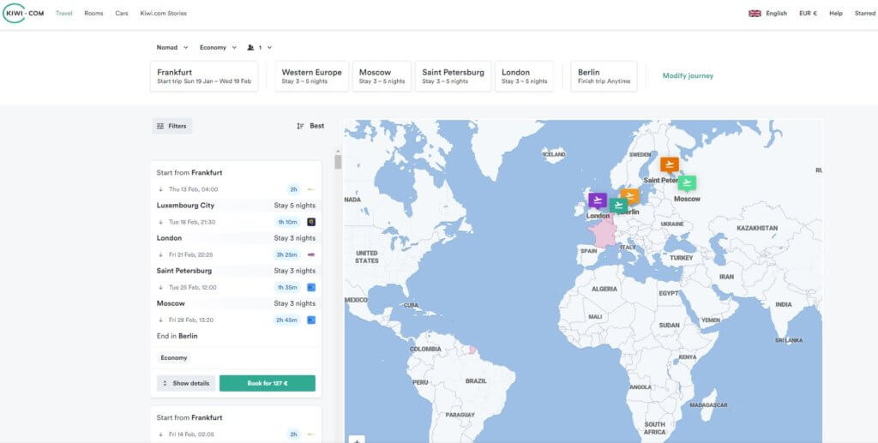The height and width of the screenshot is (443, 878).
Task: Click airline logo on Tue 18 Feb flight
Action: [x=311, y=222]
